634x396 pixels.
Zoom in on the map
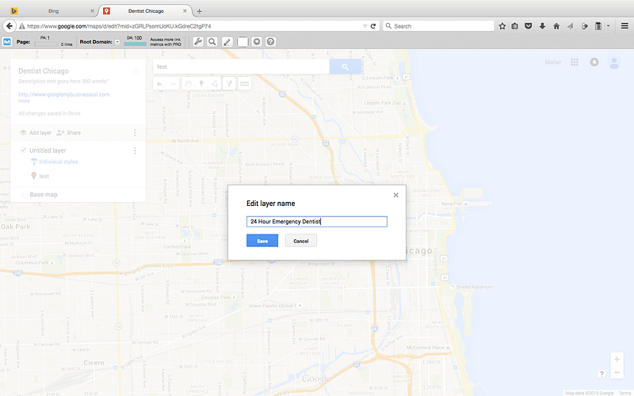(x=617, y=360)
